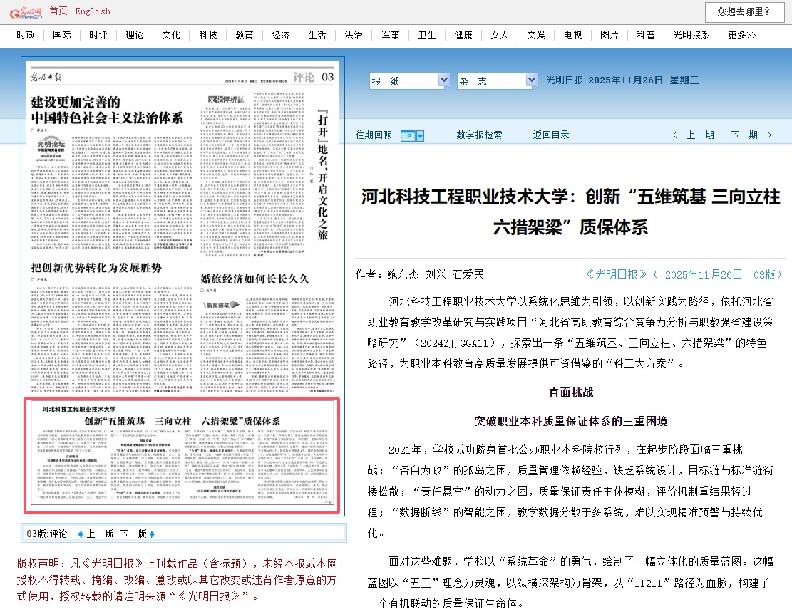This screenshot has height=614, width=792.
Task: Click the Guangming Online logo
Action: click(26, 12)
